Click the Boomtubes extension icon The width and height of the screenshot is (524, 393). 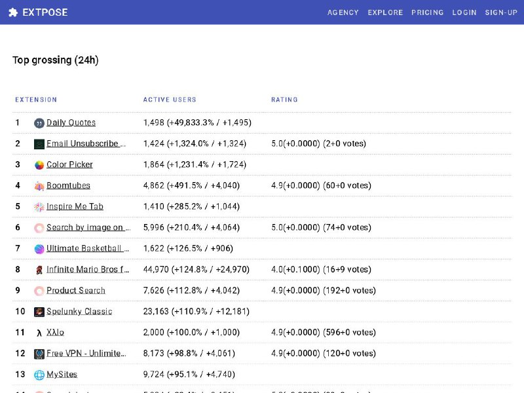point(39,186)
